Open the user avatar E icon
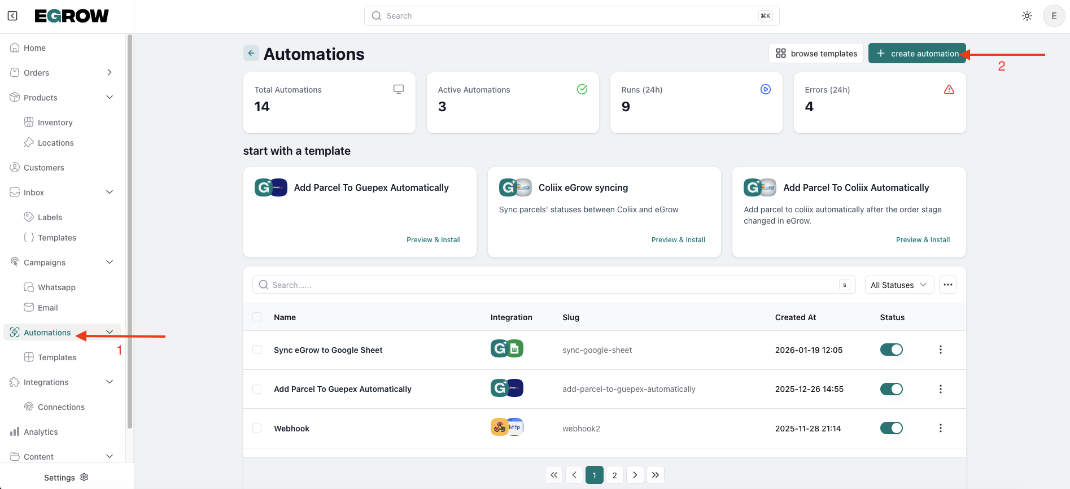 click(x=1053, y=16)
